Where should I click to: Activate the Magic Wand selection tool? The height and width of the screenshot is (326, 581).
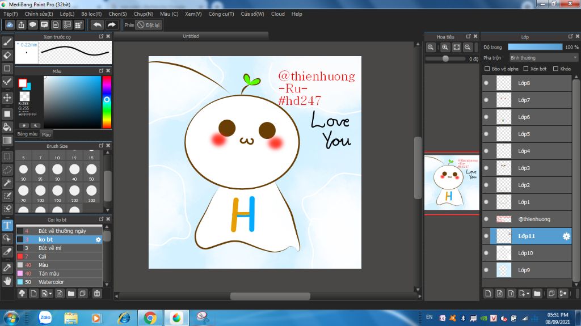[x=7, y=183]
